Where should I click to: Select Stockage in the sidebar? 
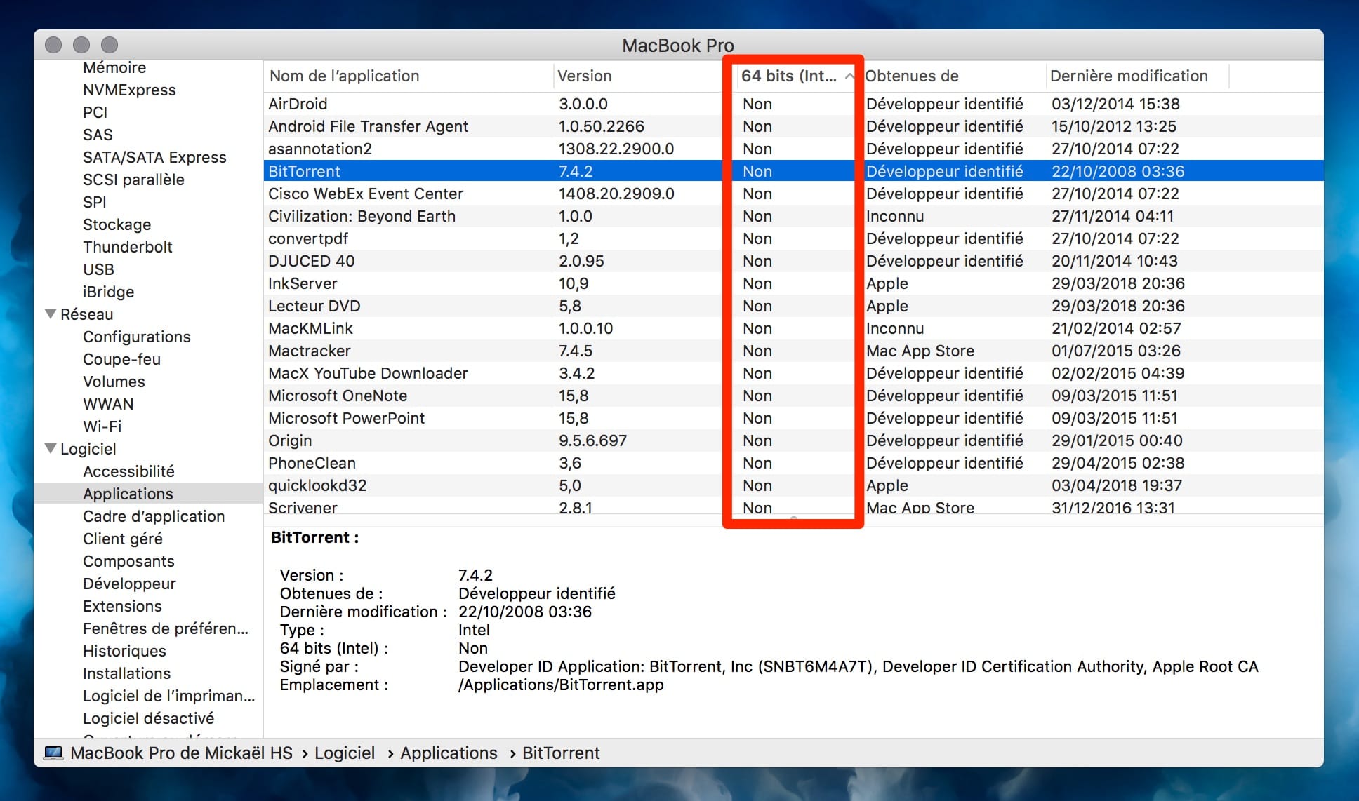coord(117,224)
